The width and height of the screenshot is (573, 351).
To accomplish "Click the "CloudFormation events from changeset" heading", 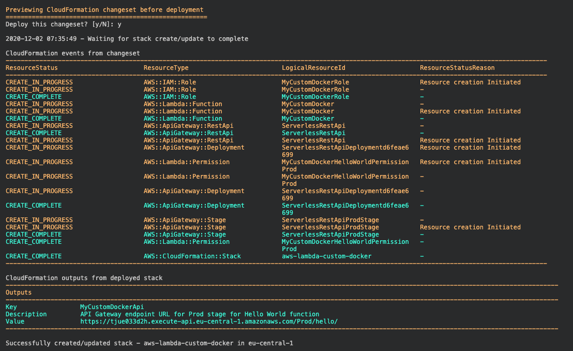I will tap(73, 53).
